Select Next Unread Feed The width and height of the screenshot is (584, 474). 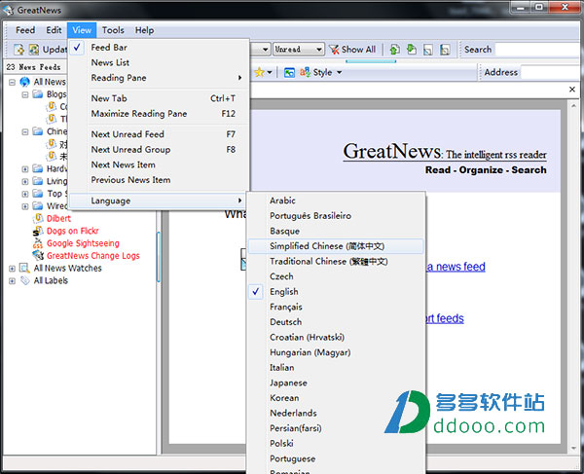tap(159, 134)
